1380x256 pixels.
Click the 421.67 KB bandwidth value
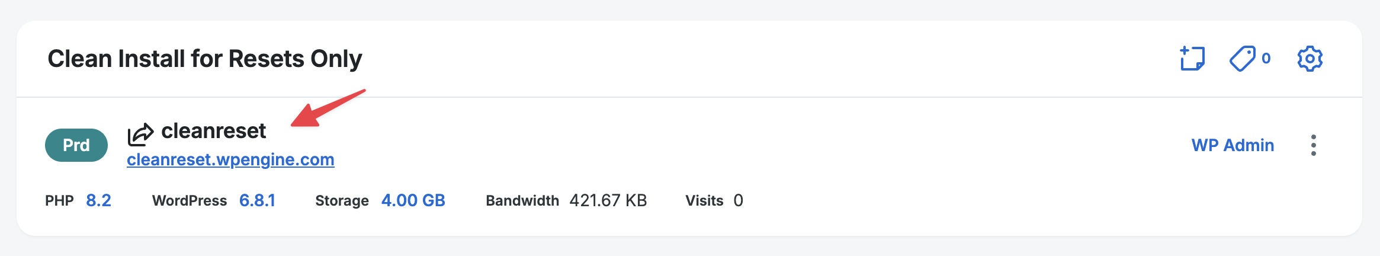(x=608, y=200)
